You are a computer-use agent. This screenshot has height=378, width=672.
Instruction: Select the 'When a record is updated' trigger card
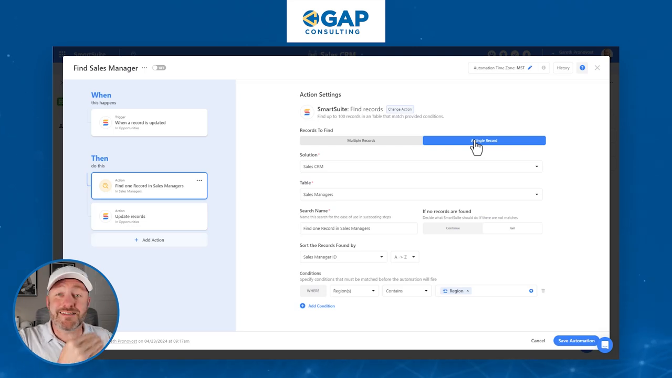[149, 122]
